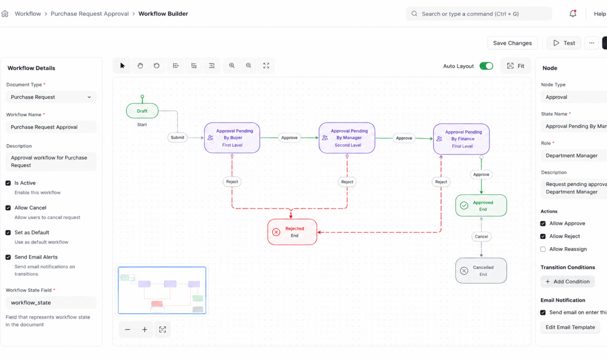Click Workflow in the breadcrumb
607x359 pixels.
pos(28,14)
